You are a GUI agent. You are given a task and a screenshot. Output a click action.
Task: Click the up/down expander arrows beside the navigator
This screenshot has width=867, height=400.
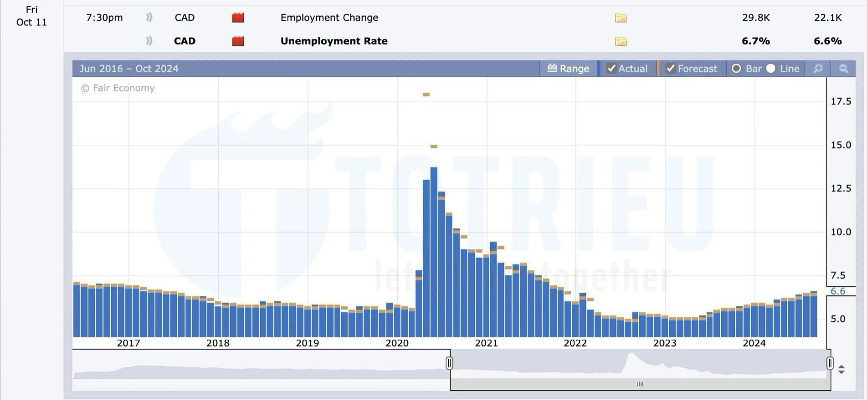coord(841,369)
